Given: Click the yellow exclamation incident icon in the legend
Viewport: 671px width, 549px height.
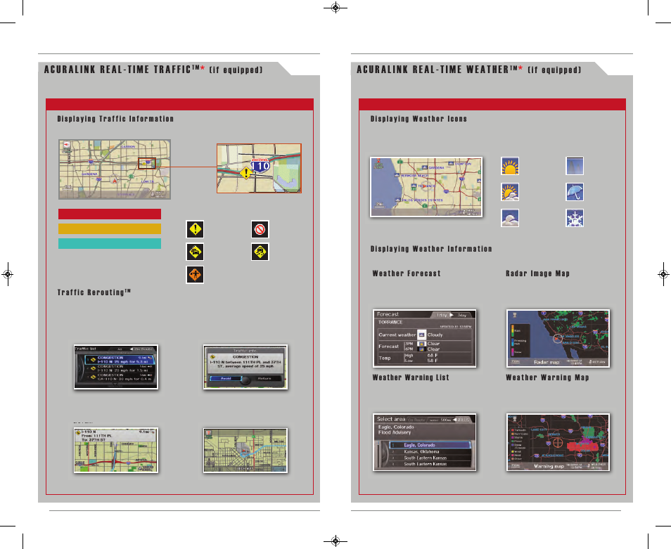Looking at the screenshot, I should click(195, 229).
